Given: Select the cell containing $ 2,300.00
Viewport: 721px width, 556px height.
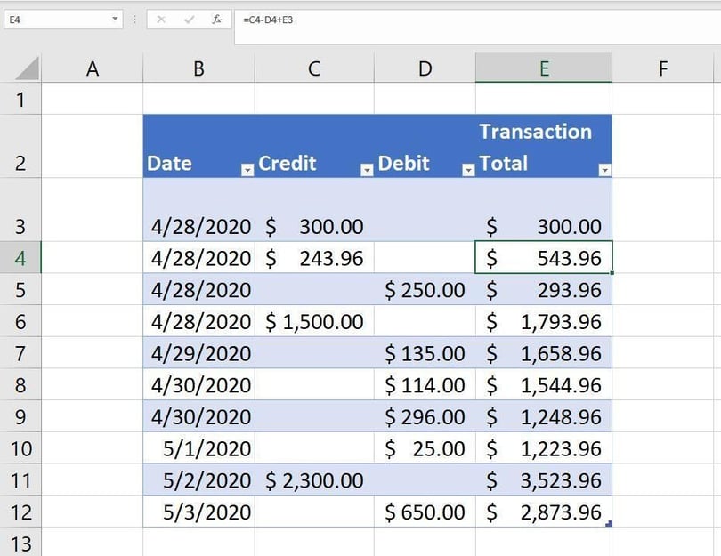Looking at the screenshot, I should click(313, 480).
